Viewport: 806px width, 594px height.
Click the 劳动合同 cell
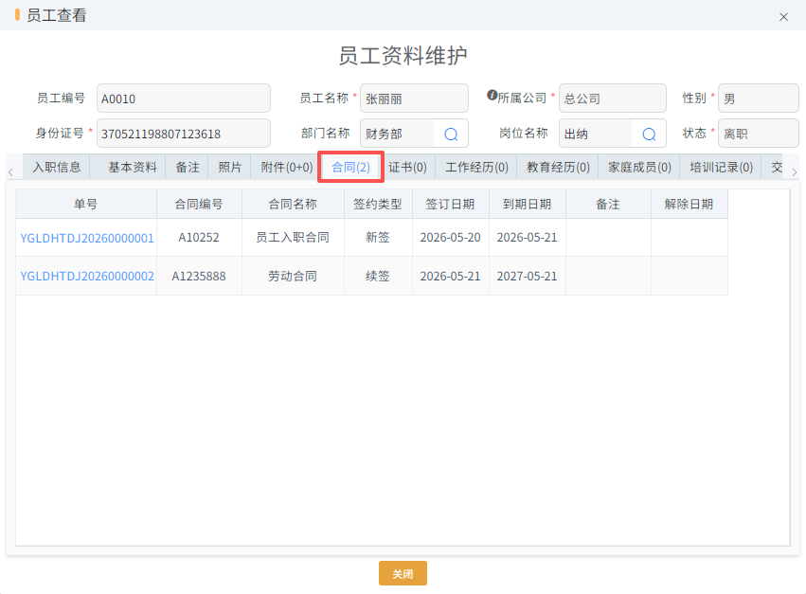pos(293,277)
